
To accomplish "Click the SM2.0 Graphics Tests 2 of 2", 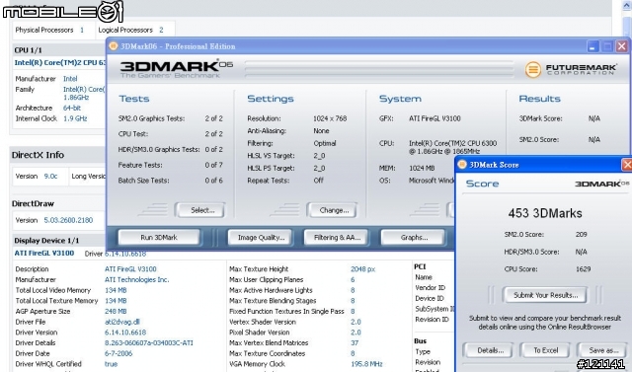I will point(213,118).
